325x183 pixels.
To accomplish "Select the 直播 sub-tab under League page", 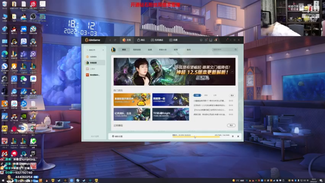I will pos(150,50).
